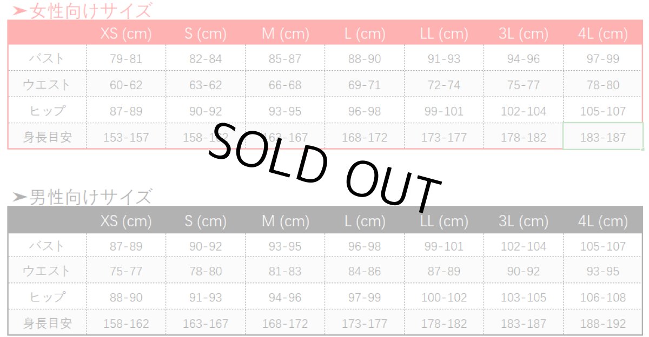Click men's 4L height cell 188-192
The width and height of the screenshot is (649, 337).
pos(602,323)
